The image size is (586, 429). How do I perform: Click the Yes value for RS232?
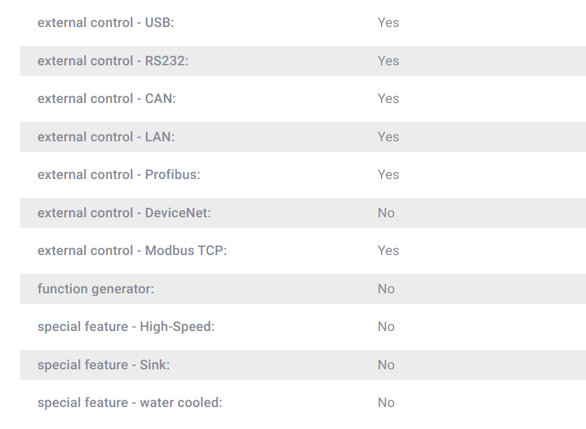point(389,61)
